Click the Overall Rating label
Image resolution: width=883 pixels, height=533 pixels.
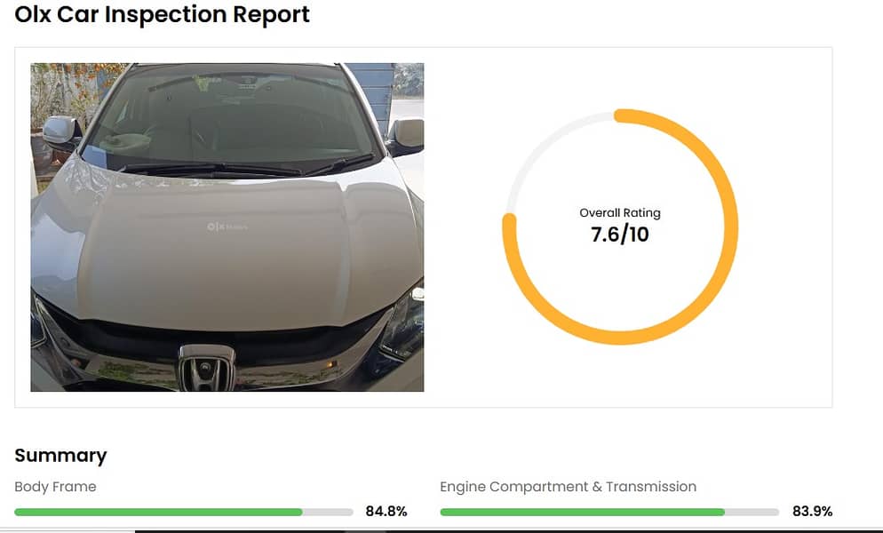[620, 213]
